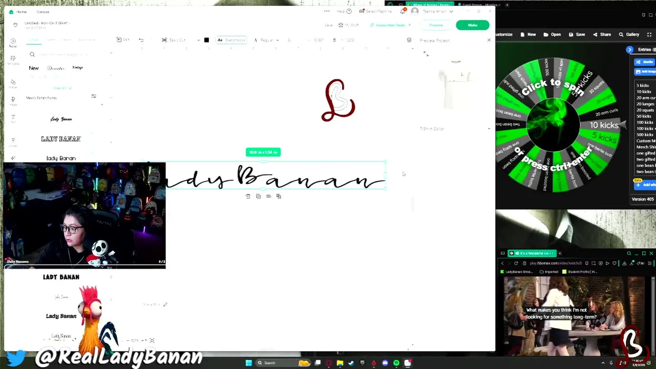Switch to the Canvas tab
This screenshot has height=369, width=656.
click(43, 12)
